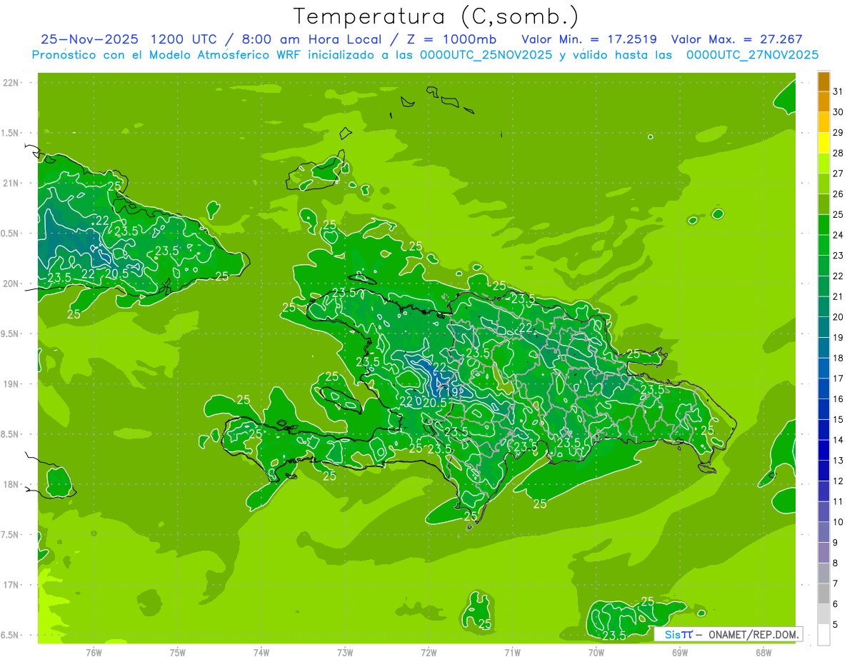Screen dimensions: 857x662
Task: Click the '72W' longitude axis label
Action: coord(428,652)
